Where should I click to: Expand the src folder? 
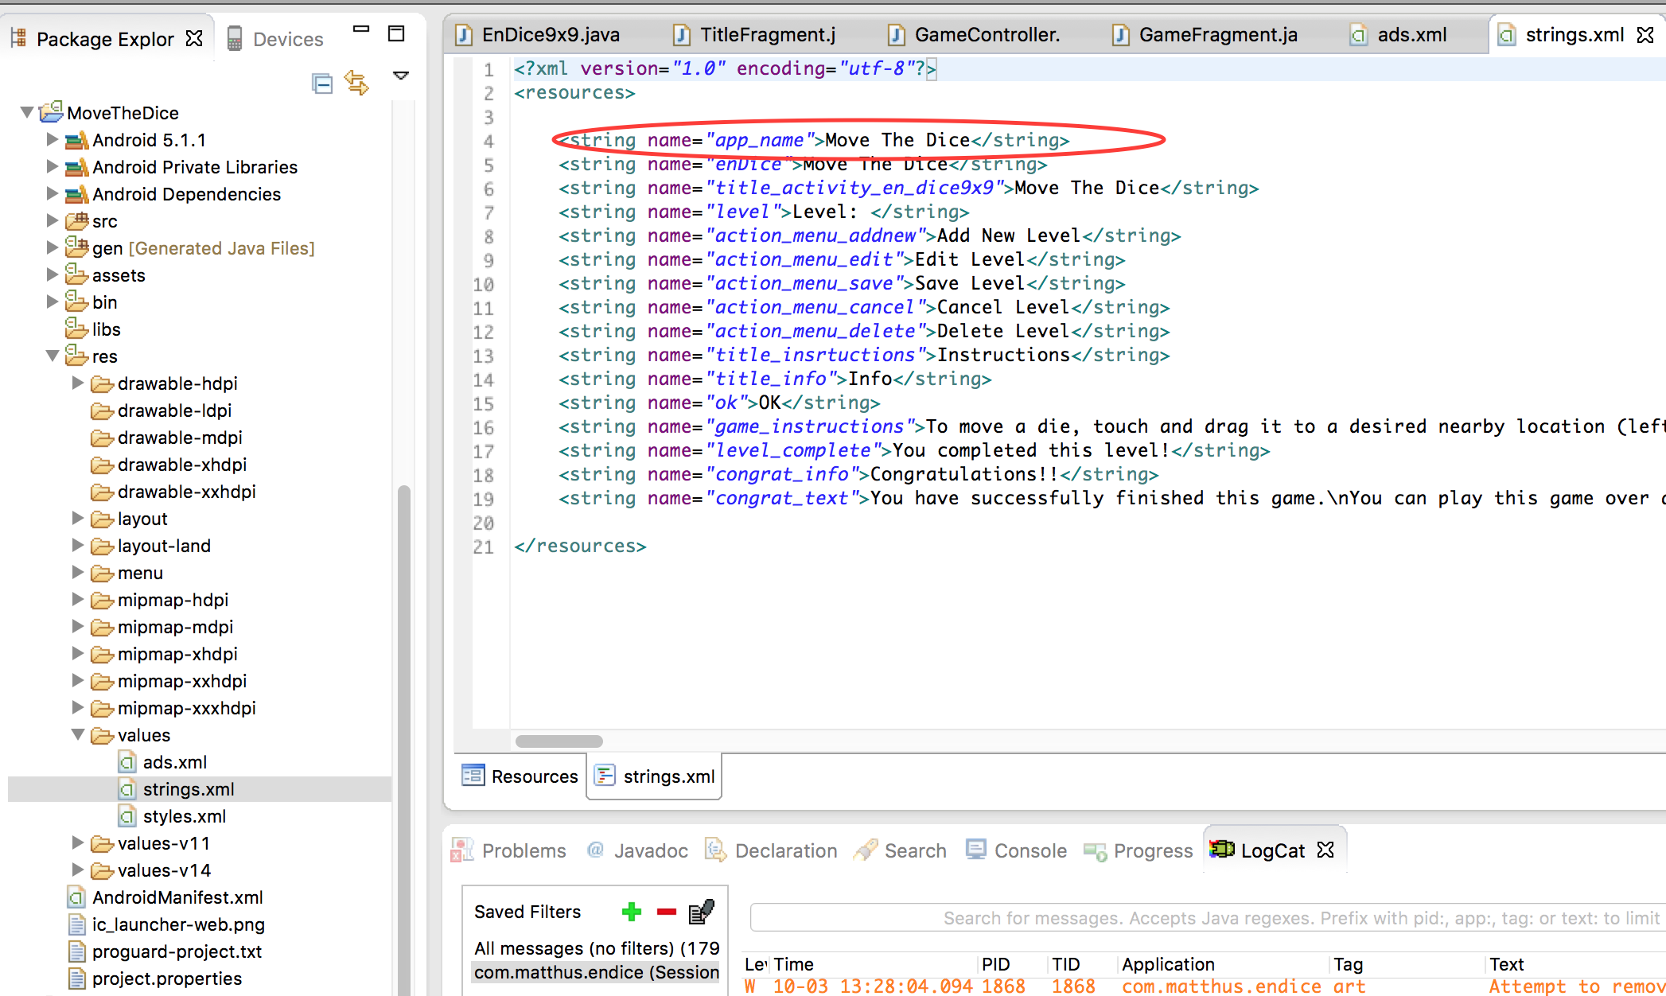(x=53, y=220)
